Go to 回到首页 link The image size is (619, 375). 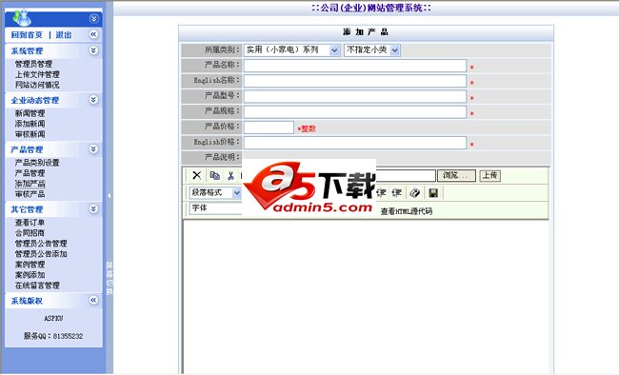point(27,35)
